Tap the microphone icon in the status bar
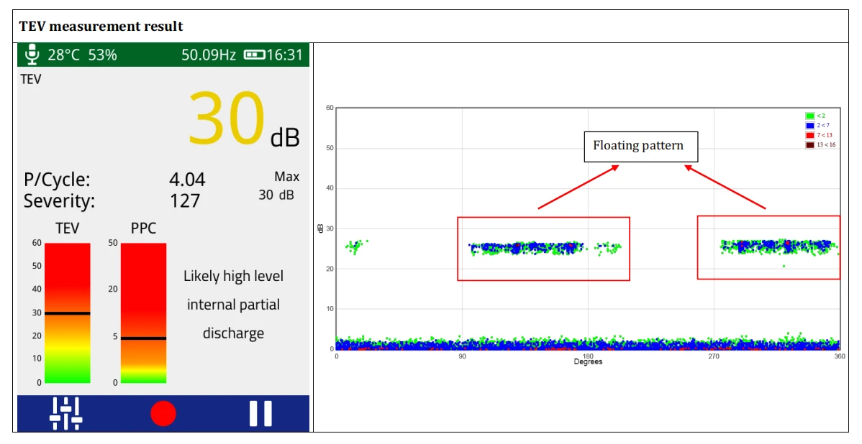This screenshot has height=444, width=862. (31, 54)
